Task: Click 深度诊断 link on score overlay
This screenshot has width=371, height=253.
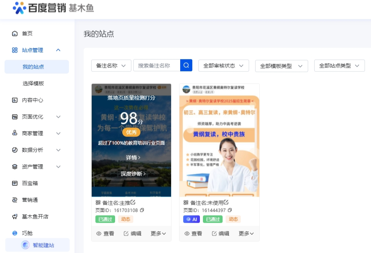Action: [133, 174]
